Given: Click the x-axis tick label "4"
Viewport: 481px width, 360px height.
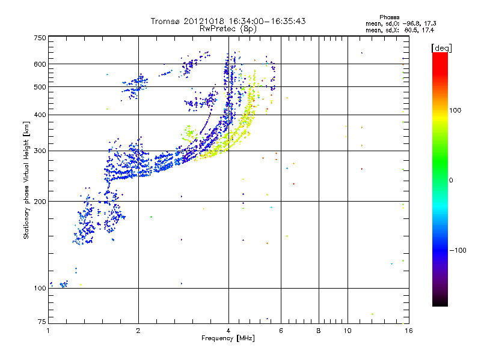Looking at the screenshot, I should (228, 331).
